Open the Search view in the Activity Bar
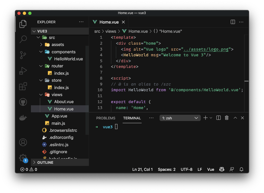The width and height of the screenshot is (264, 193). point(23,39)
